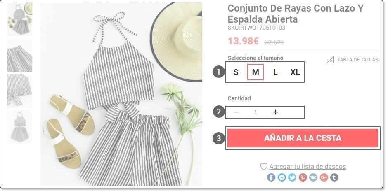Select size L
This screenshot has width=388, height=191.
coord(275,72)
